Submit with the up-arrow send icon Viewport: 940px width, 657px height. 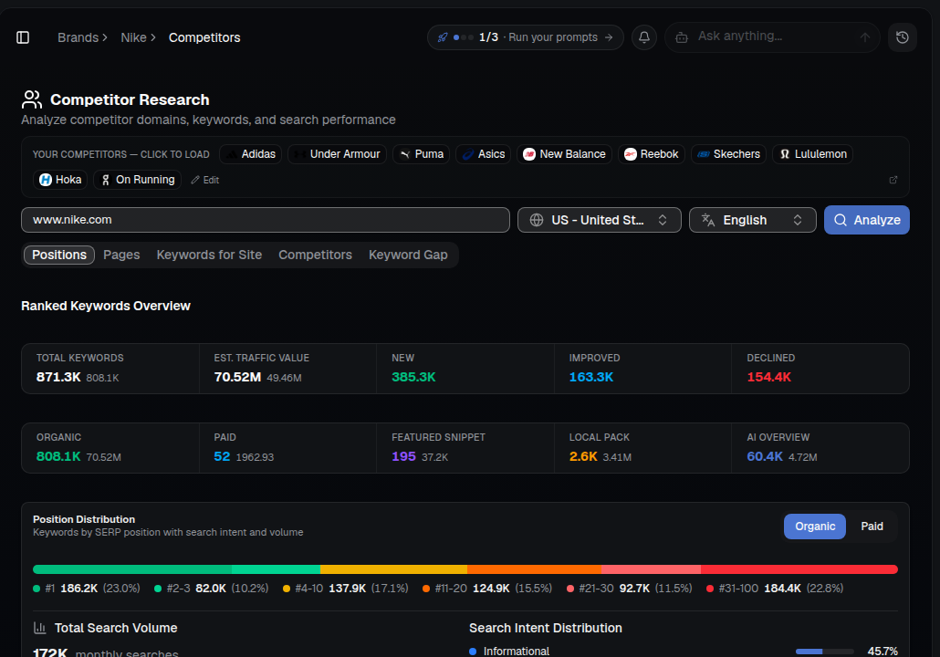864,37
